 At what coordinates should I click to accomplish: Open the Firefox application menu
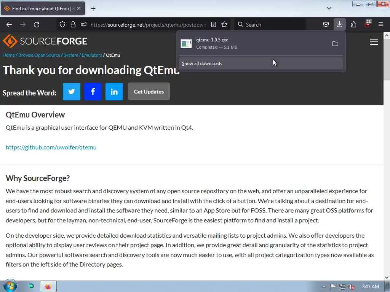click(381, 24)
